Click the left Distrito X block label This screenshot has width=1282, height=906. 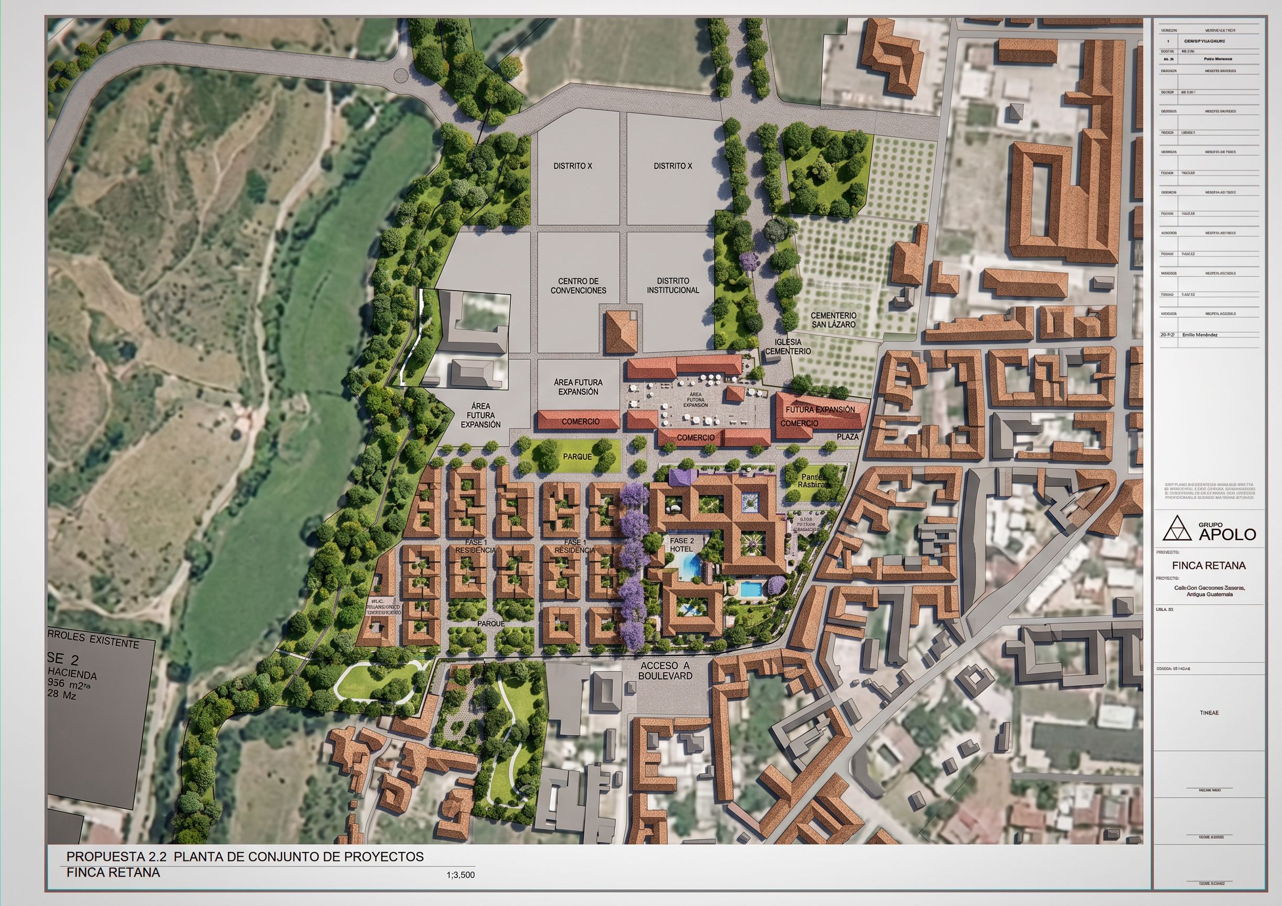point(572,166)
